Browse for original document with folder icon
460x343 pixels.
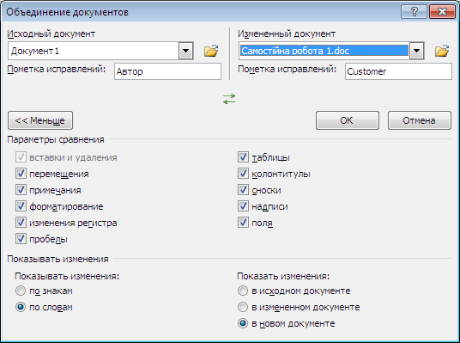pyautogui.click(x=211, y=51)
